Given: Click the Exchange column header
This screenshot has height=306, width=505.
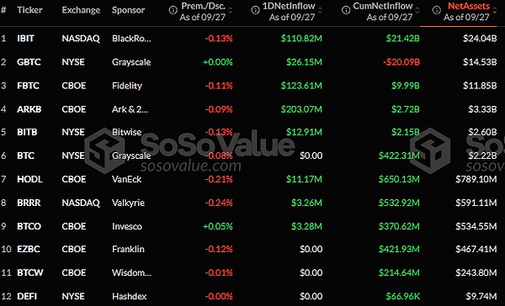Looking at the screenshot, I should (81, 10).
